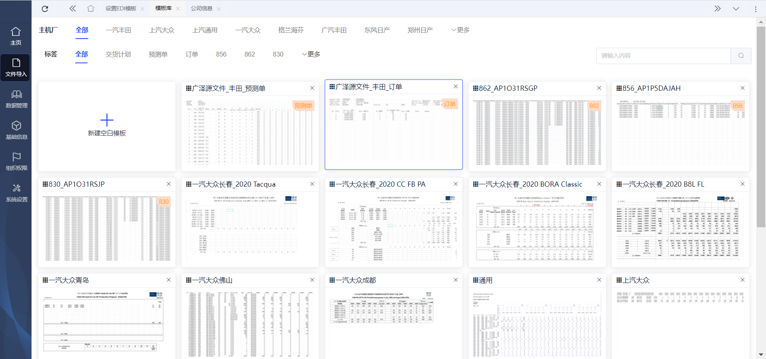Expand 更多 in the 标签 filter row
The height and width of the screenshot is (359, 766).
tap(311, 55)
